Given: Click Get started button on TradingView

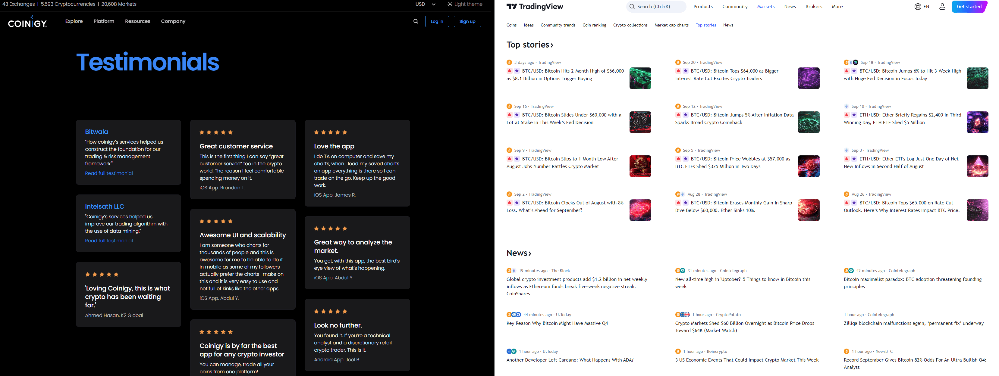Looking at the screenshot, I should 969,7.
